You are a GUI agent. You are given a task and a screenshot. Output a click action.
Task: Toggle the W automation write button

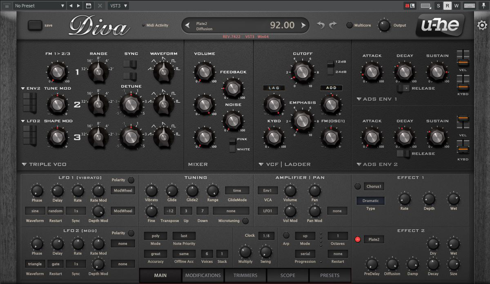(x=457, y=6)
